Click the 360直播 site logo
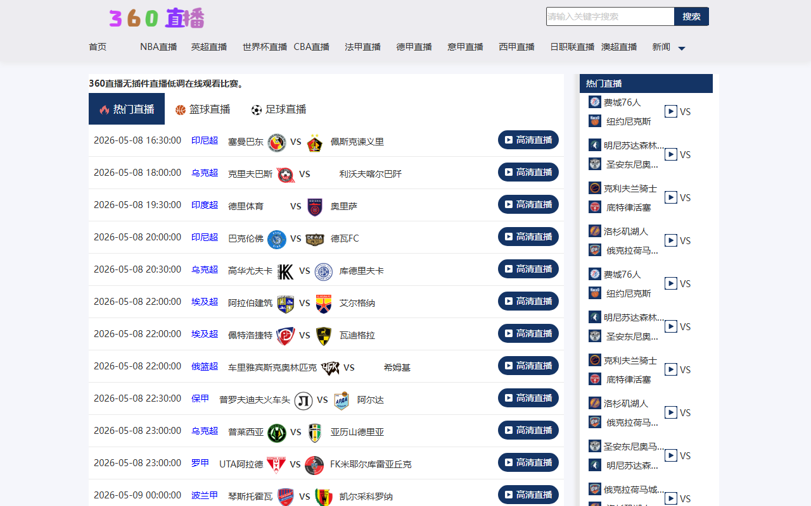This screenshot has width=811, height=506. pos(156,18)
